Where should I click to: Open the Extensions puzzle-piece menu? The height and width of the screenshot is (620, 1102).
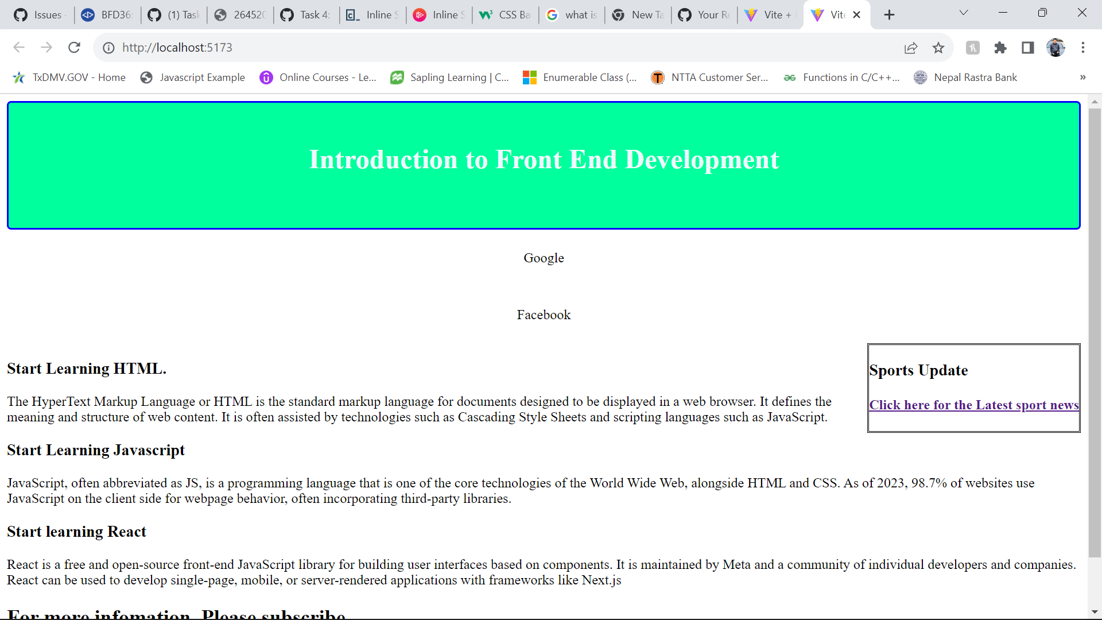tap(1000, 48)
